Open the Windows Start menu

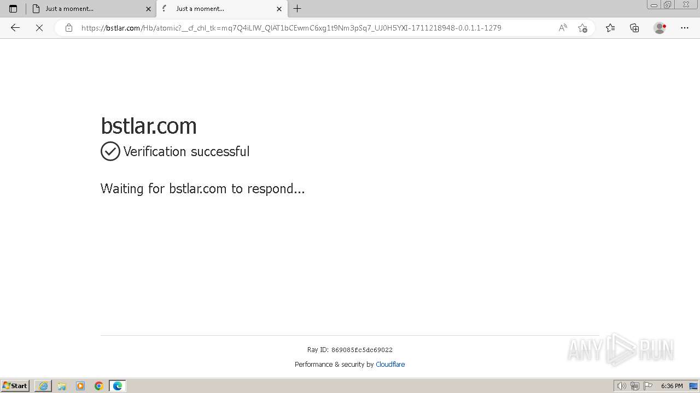[x=15, y=386]
